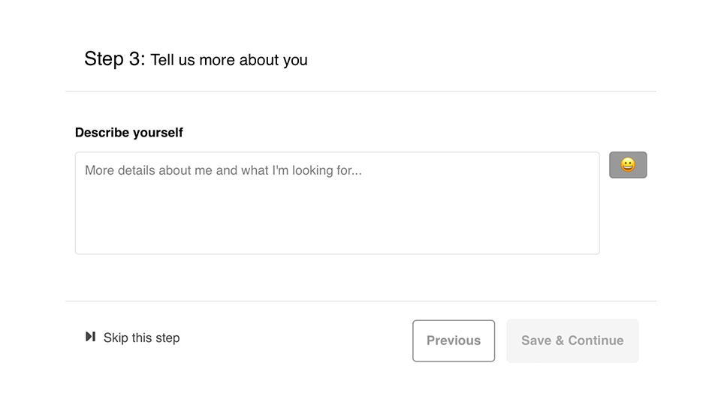721x405 pixels.
Task: Focus the Describe yourself text area
Action: click(x=337, y=203)
